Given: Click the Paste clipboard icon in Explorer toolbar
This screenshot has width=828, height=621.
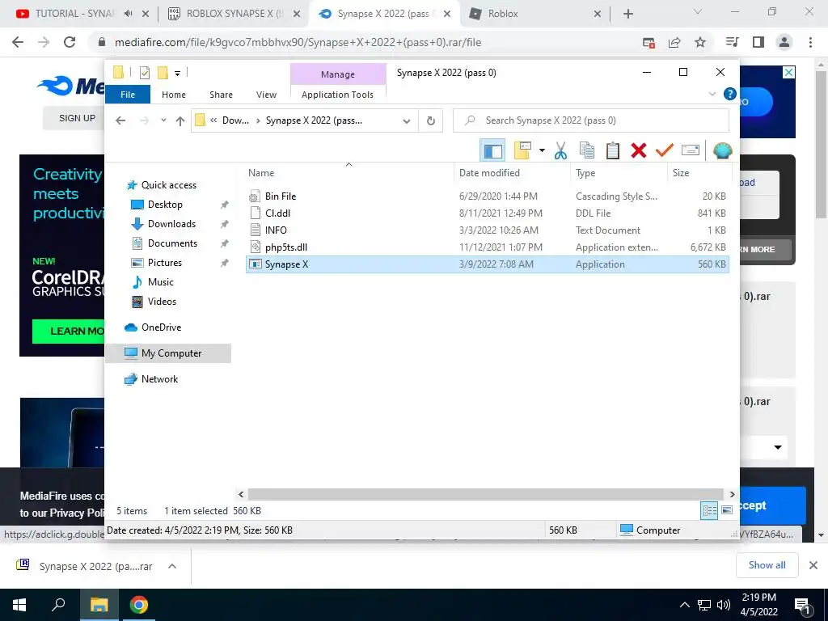Looking at the screenshot, I should point(613,151).
